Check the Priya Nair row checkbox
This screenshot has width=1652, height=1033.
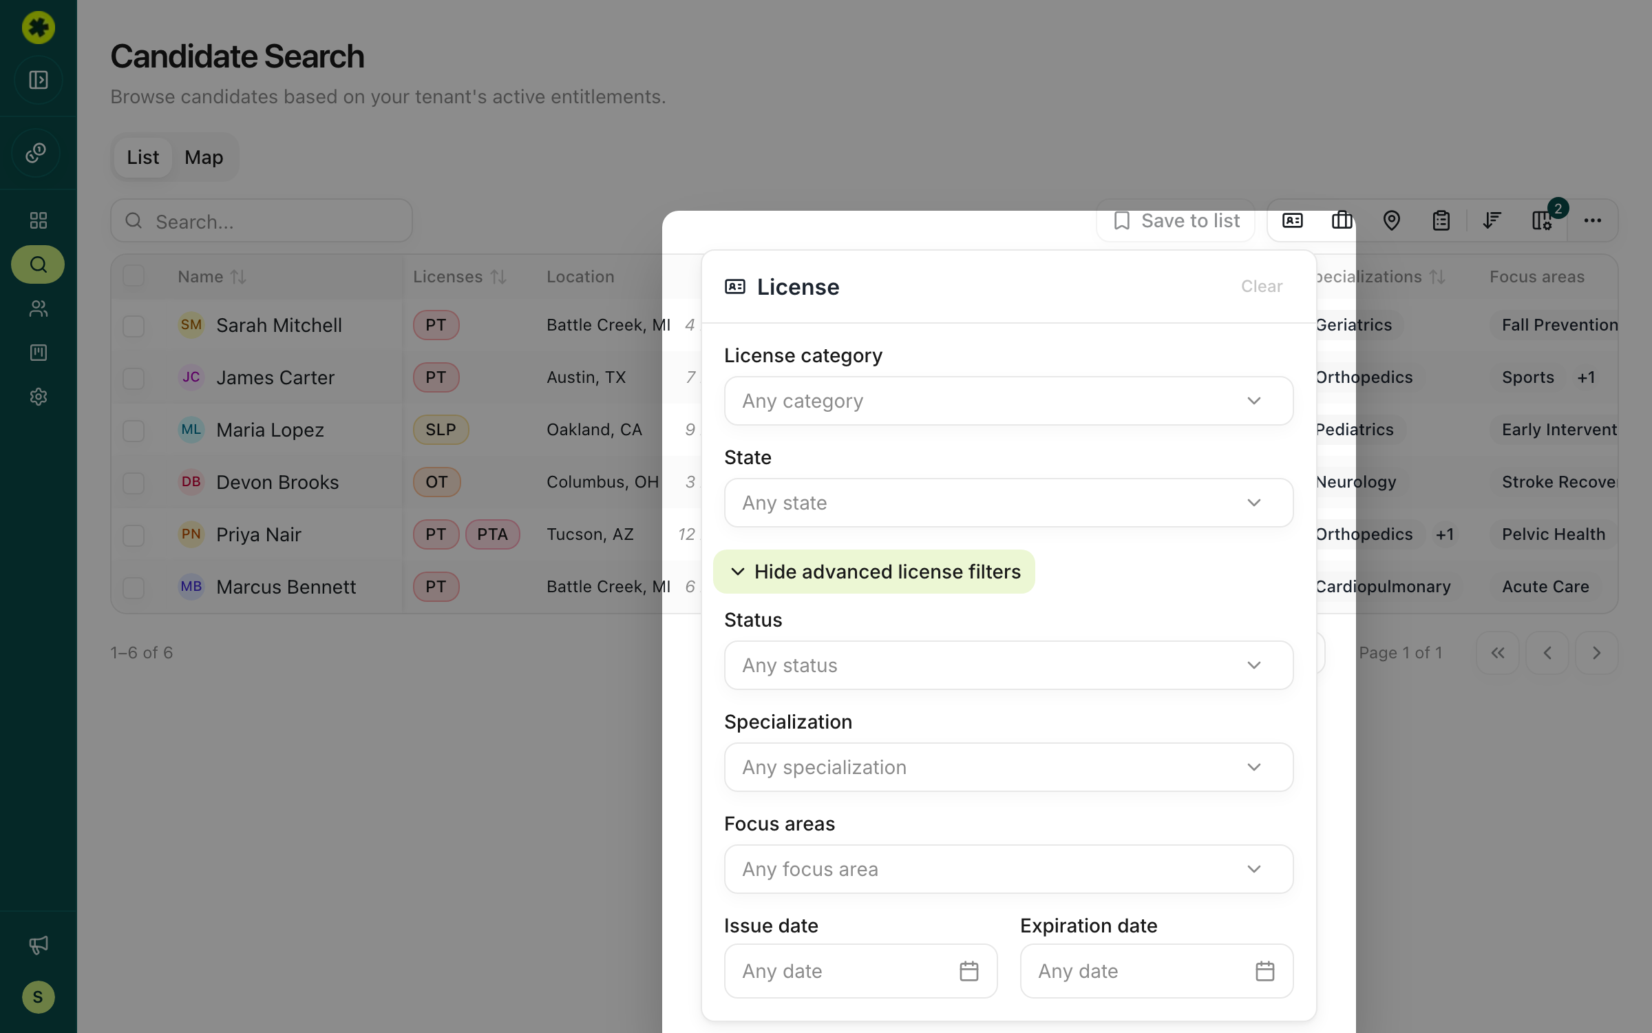pos(134,535)
